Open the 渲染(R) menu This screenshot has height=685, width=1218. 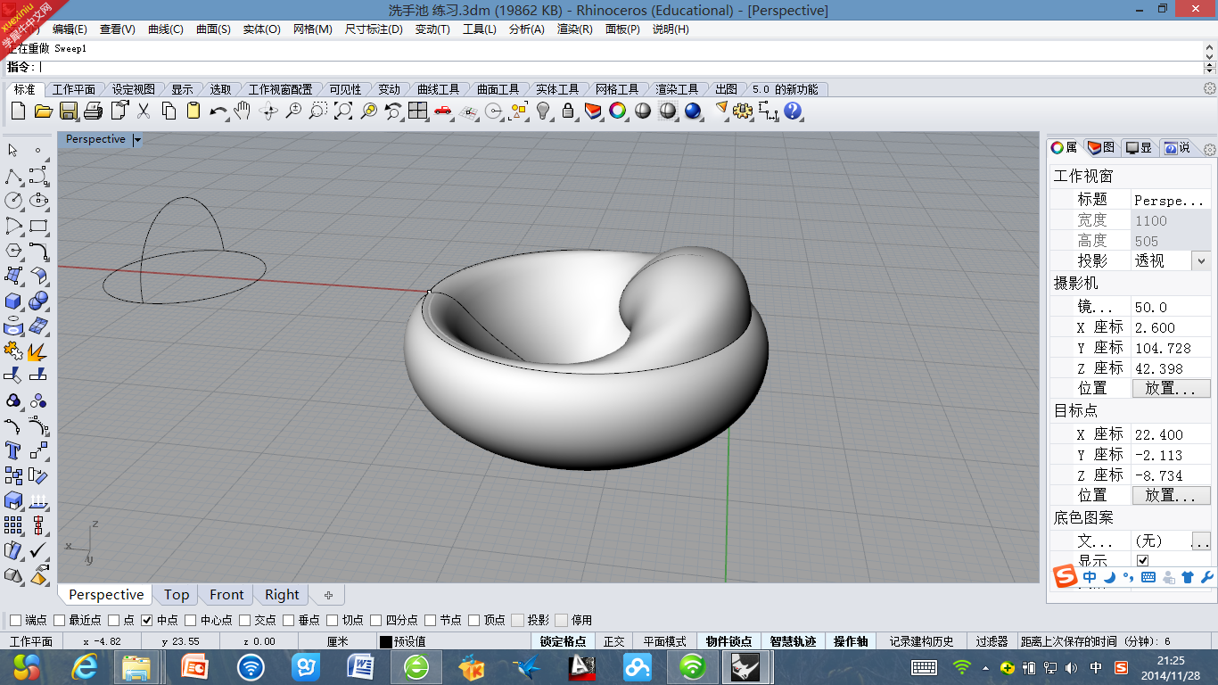coord(575,29)
